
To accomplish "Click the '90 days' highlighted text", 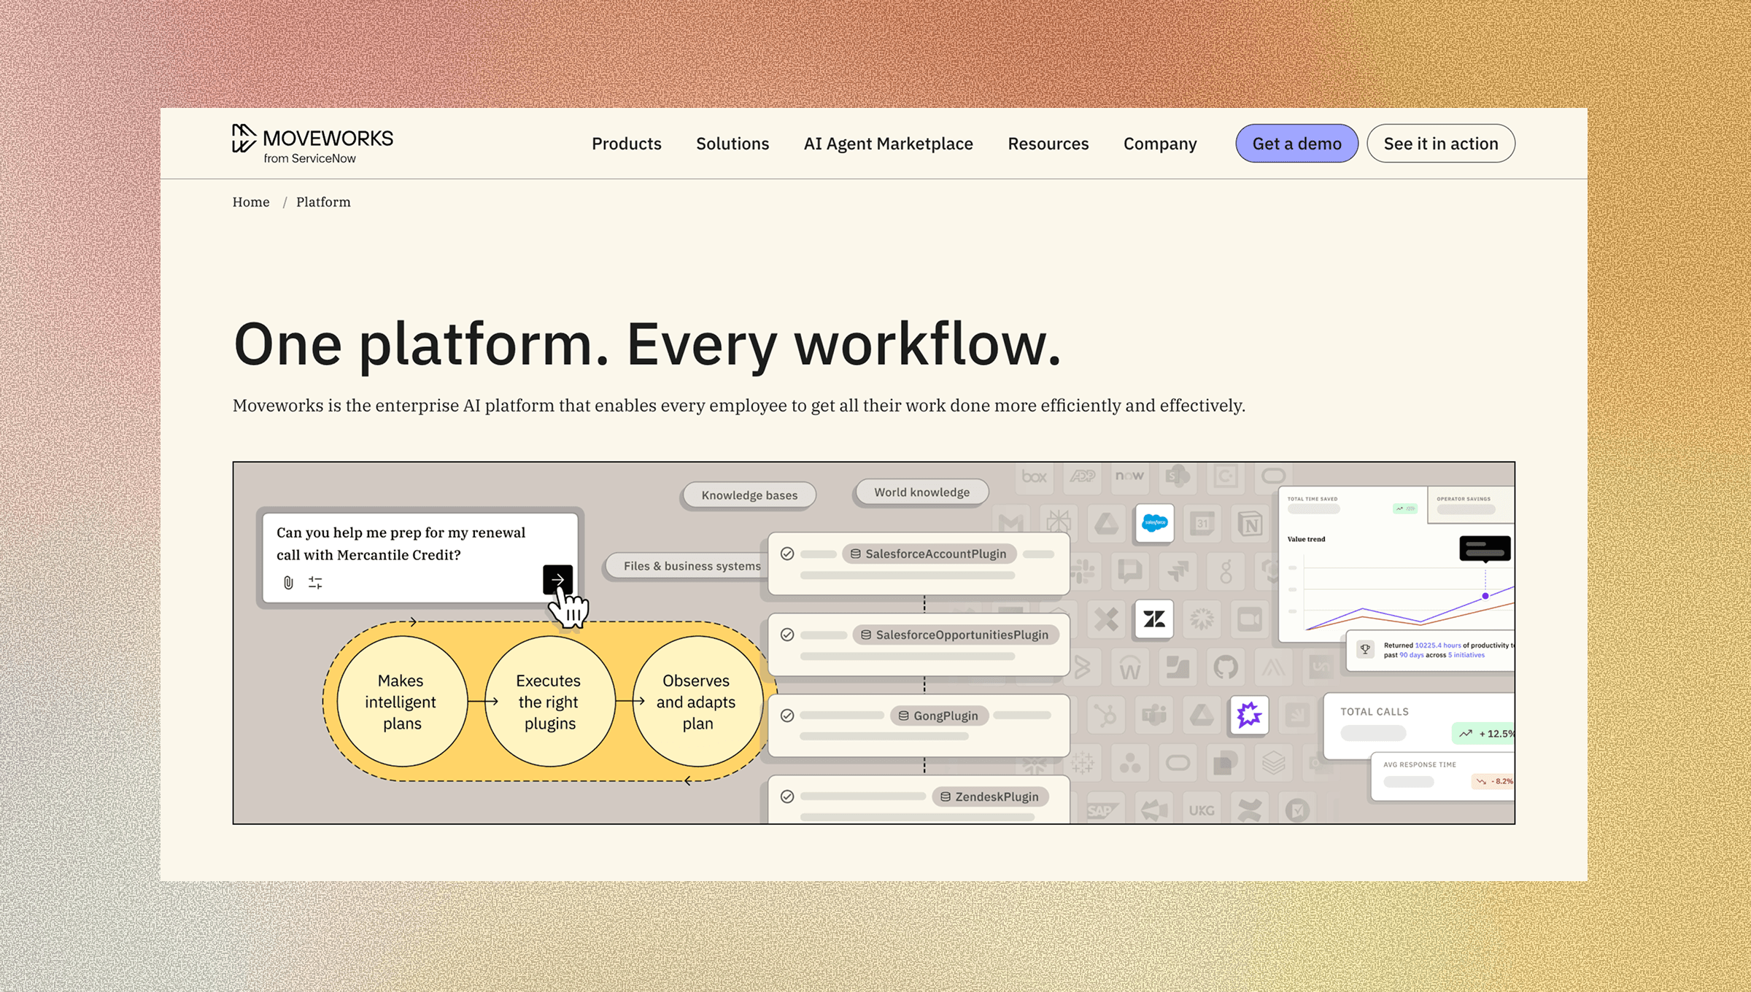I will (1411, 655).
